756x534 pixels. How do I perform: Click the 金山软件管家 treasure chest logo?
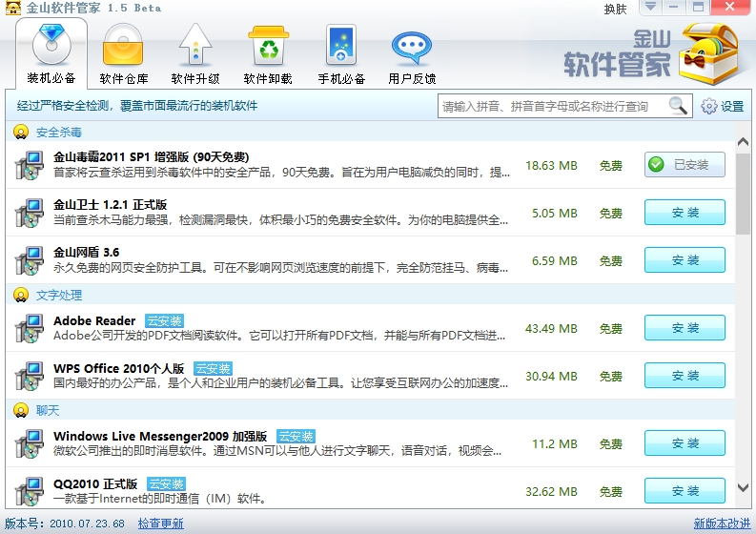click(708, 53)
